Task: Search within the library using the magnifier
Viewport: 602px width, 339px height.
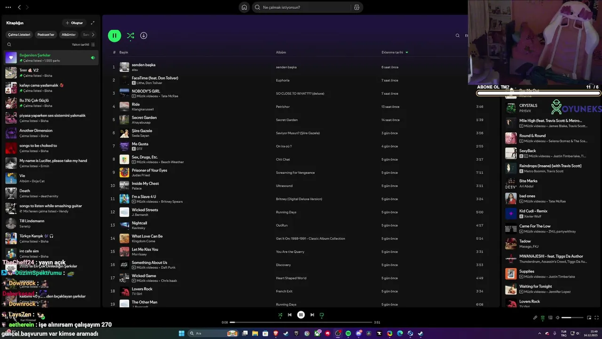Action: point(9,45)
